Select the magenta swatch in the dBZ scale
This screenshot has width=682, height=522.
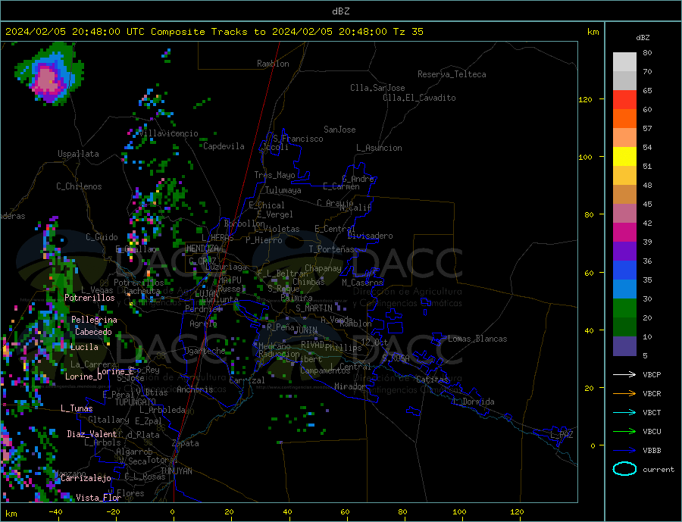(x=624, y=233)
